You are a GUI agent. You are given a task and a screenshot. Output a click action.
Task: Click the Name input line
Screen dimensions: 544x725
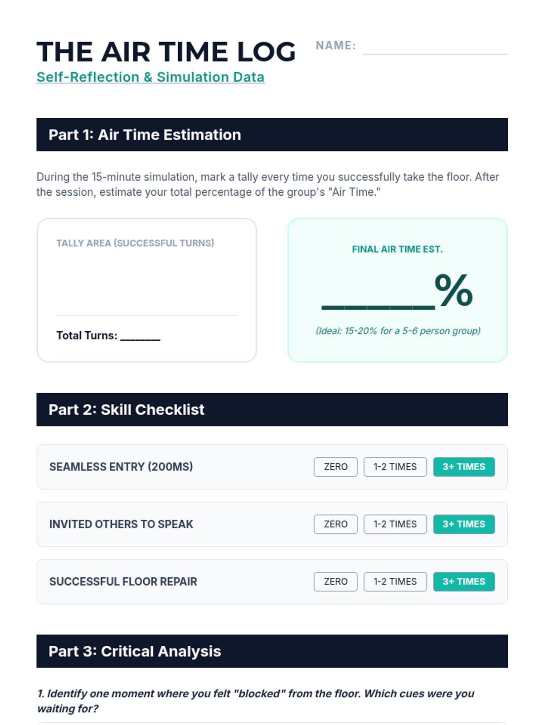[435, 46]
